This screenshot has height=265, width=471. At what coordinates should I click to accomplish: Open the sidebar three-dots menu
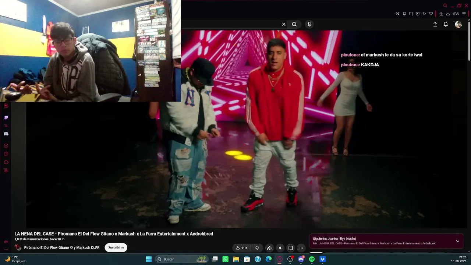pyautogui.click(x=6, y=250)
